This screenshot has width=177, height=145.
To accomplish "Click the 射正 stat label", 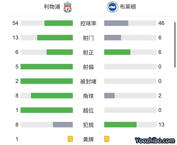I will (x=88, y=52).
